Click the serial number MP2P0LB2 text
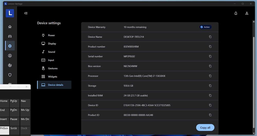 pyautogui.click(x=129, y=56)
